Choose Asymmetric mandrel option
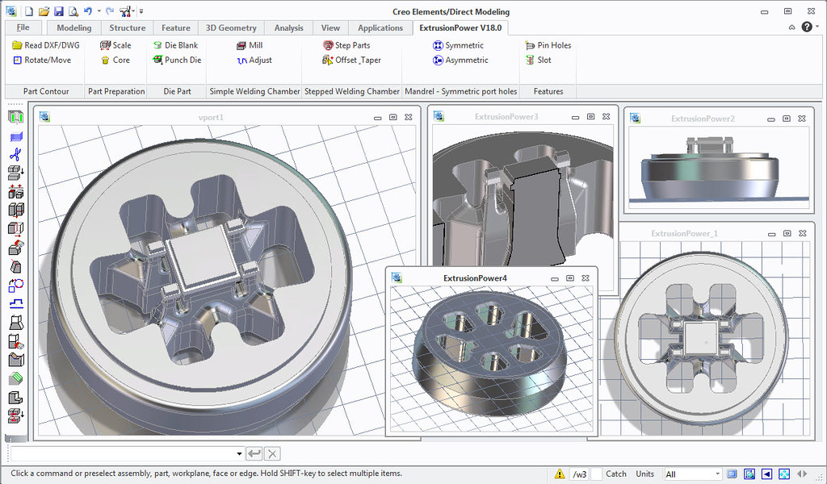 coord(460,60)
